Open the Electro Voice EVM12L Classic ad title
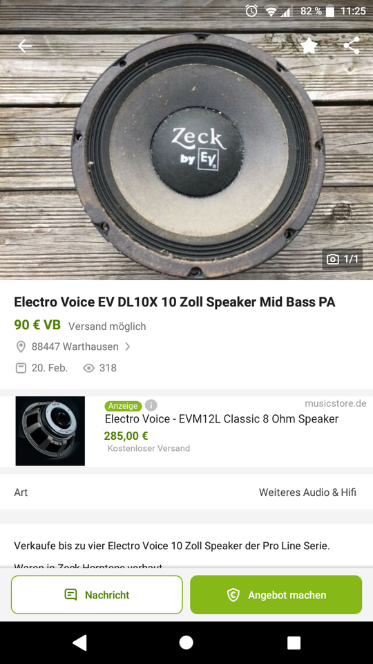Screen dimensions: 373x664 pos(222,419)
